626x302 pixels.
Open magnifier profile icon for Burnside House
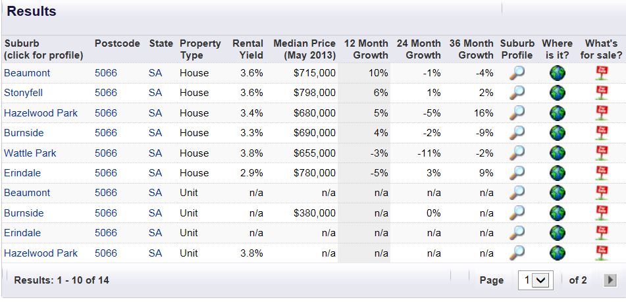[x=517, y=133]
